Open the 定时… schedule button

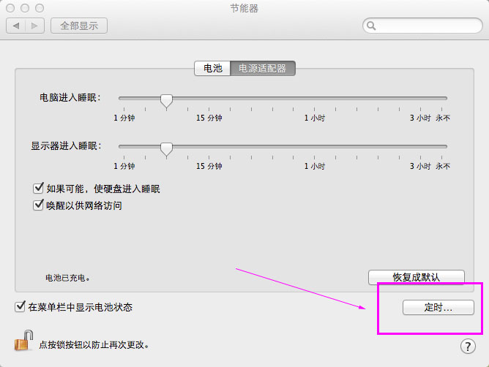[438, 308]
